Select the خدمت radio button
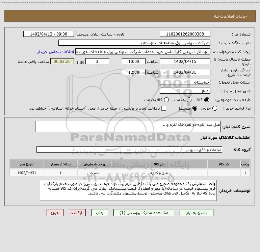Image resolution: width=260 pixels, height=252 pixels. (x=189, y=100)
